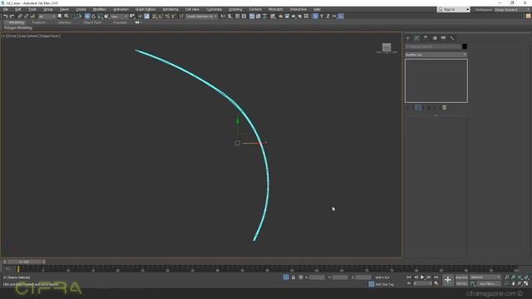Click the Align tool icon
Screen dimensions: 532x299
click(229, 17)
